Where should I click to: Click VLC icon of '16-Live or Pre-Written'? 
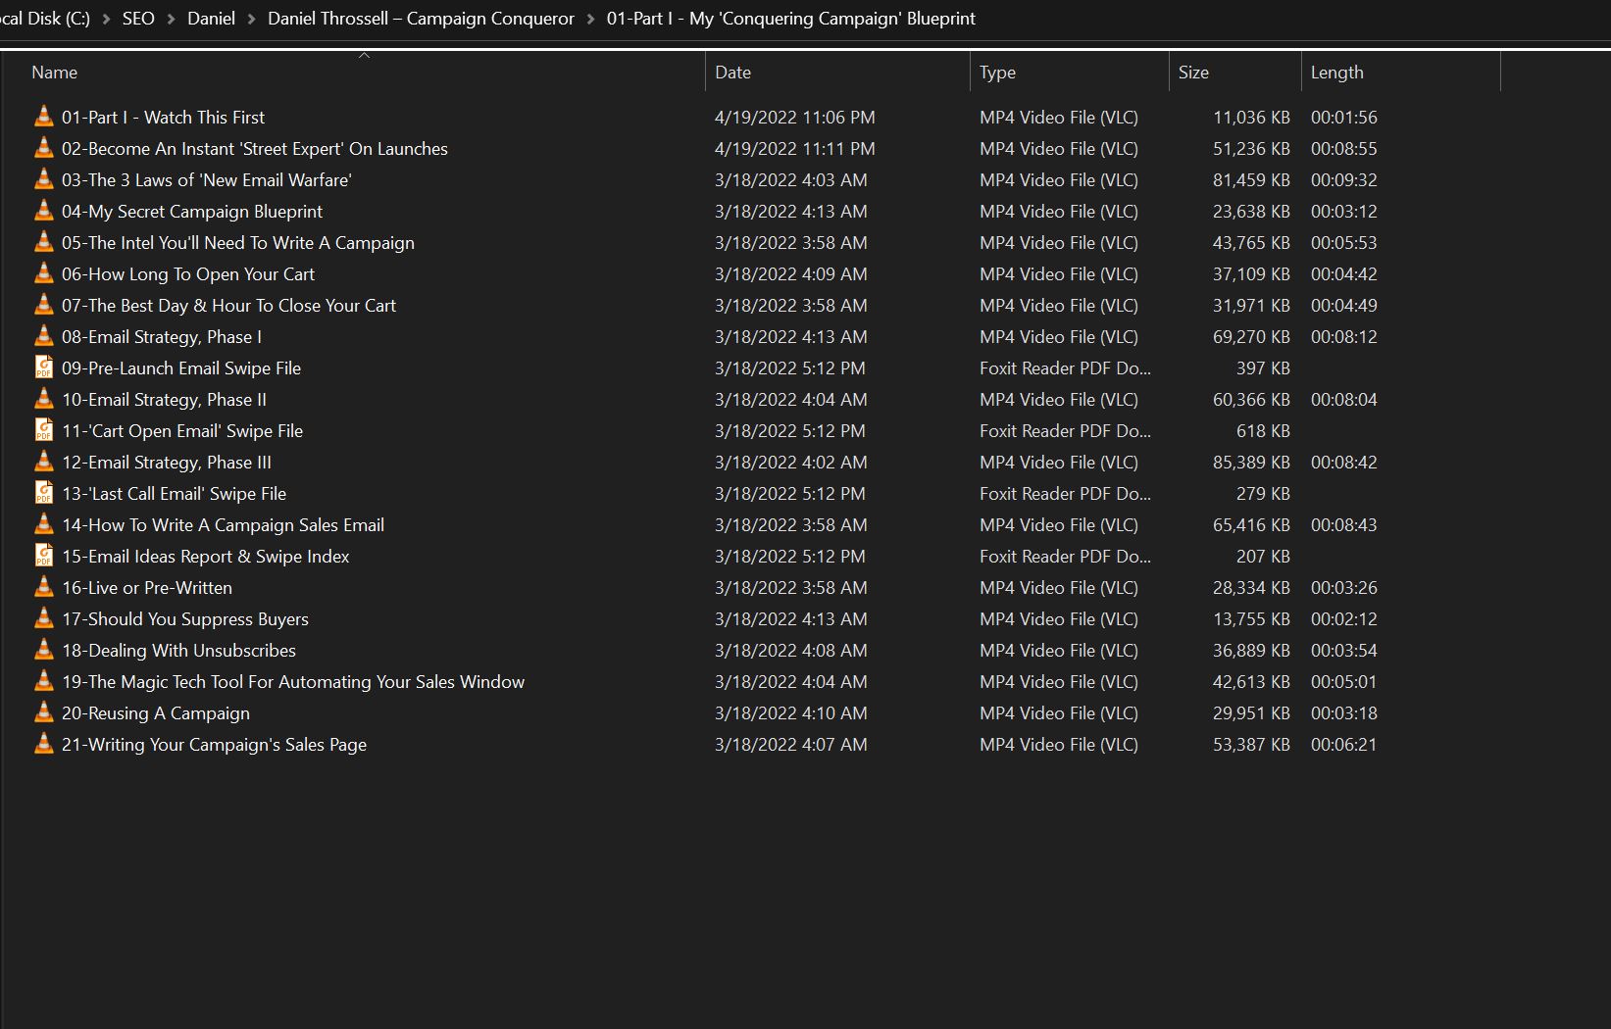tap(44, 587)
